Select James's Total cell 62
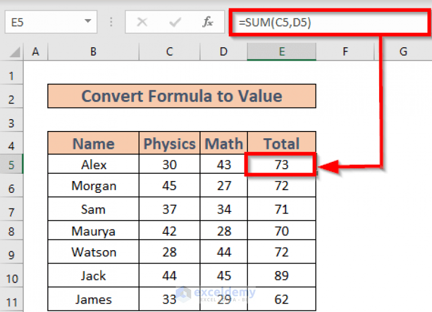The height and width of the screenshot is (312, 432). click(x=282, y=299)
